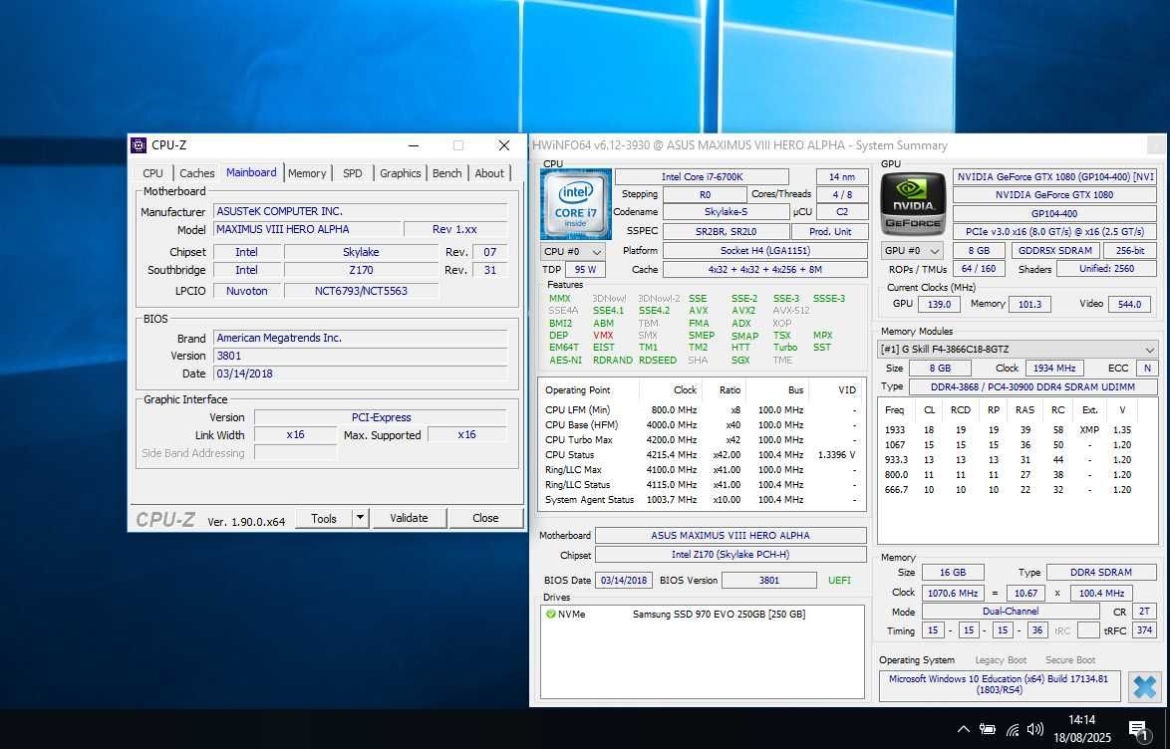
Task: Select the ASUSTeK COMPUTER INC. manufacturer field
Action: [361, 211]
